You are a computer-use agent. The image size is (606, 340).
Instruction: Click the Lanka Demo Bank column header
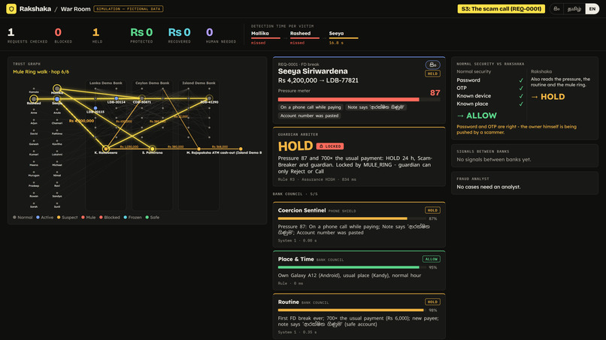tap(106, 83)
